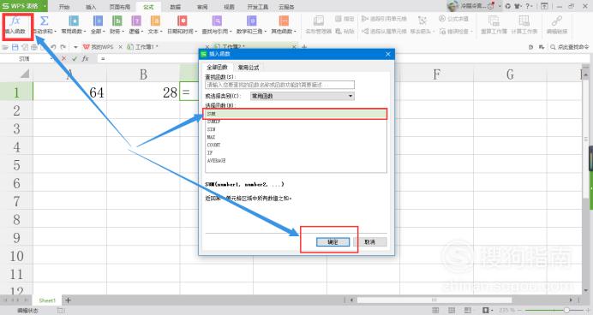Open the 财务 functions icon

[x=117, y=21]
